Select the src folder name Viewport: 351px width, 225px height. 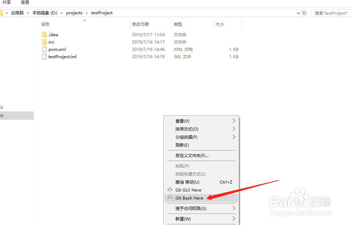click(x=51, y=42)
